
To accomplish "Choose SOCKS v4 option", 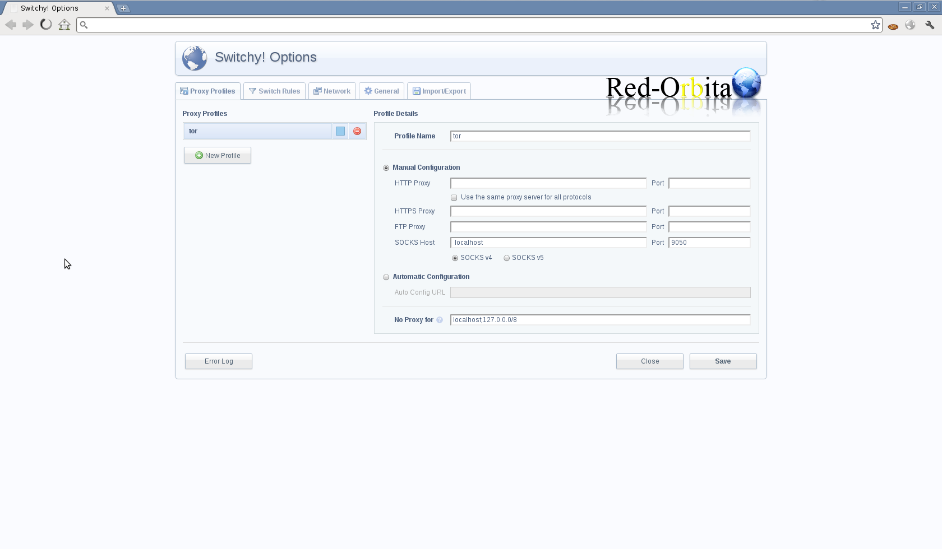I will point(455,258).
